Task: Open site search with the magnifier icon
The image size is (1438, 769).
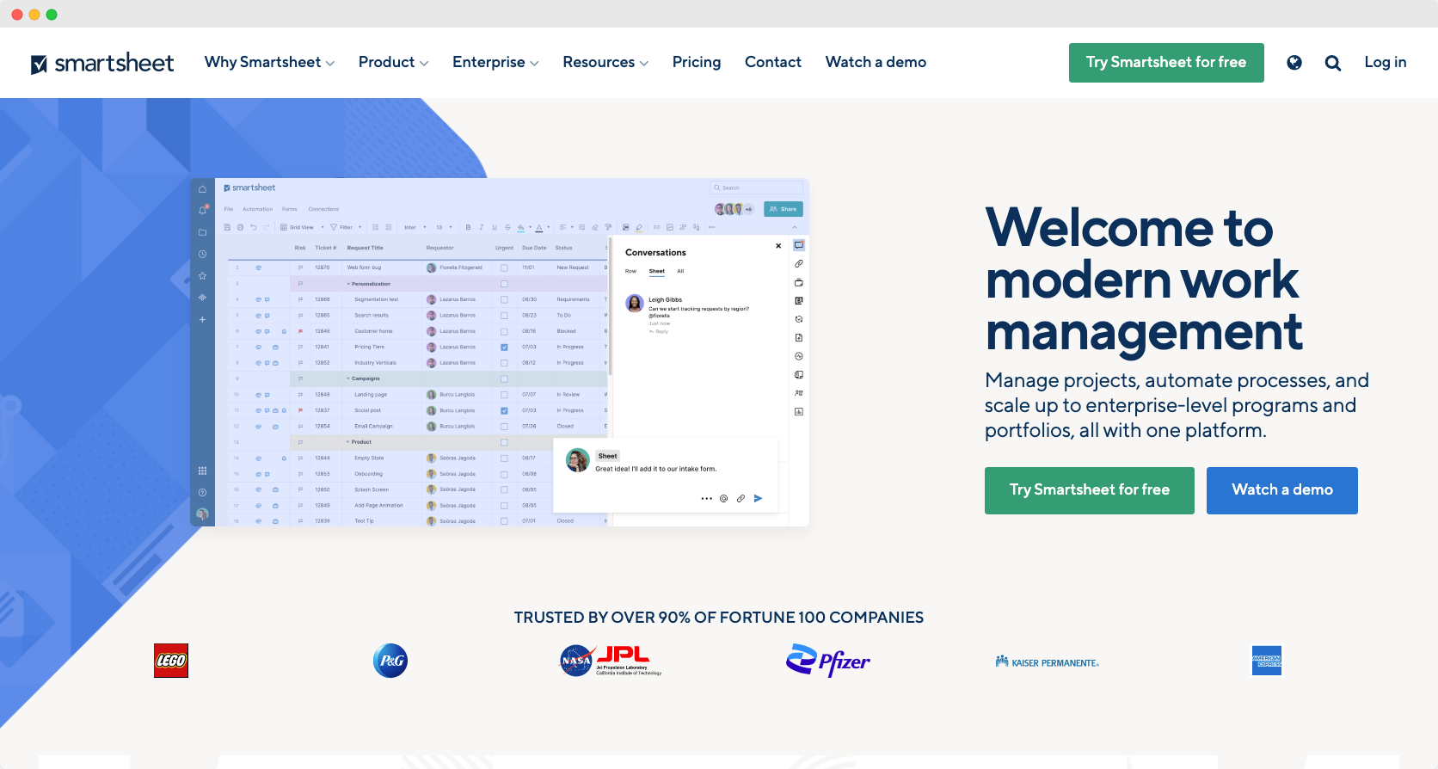Action: (x=1333, y=62)
